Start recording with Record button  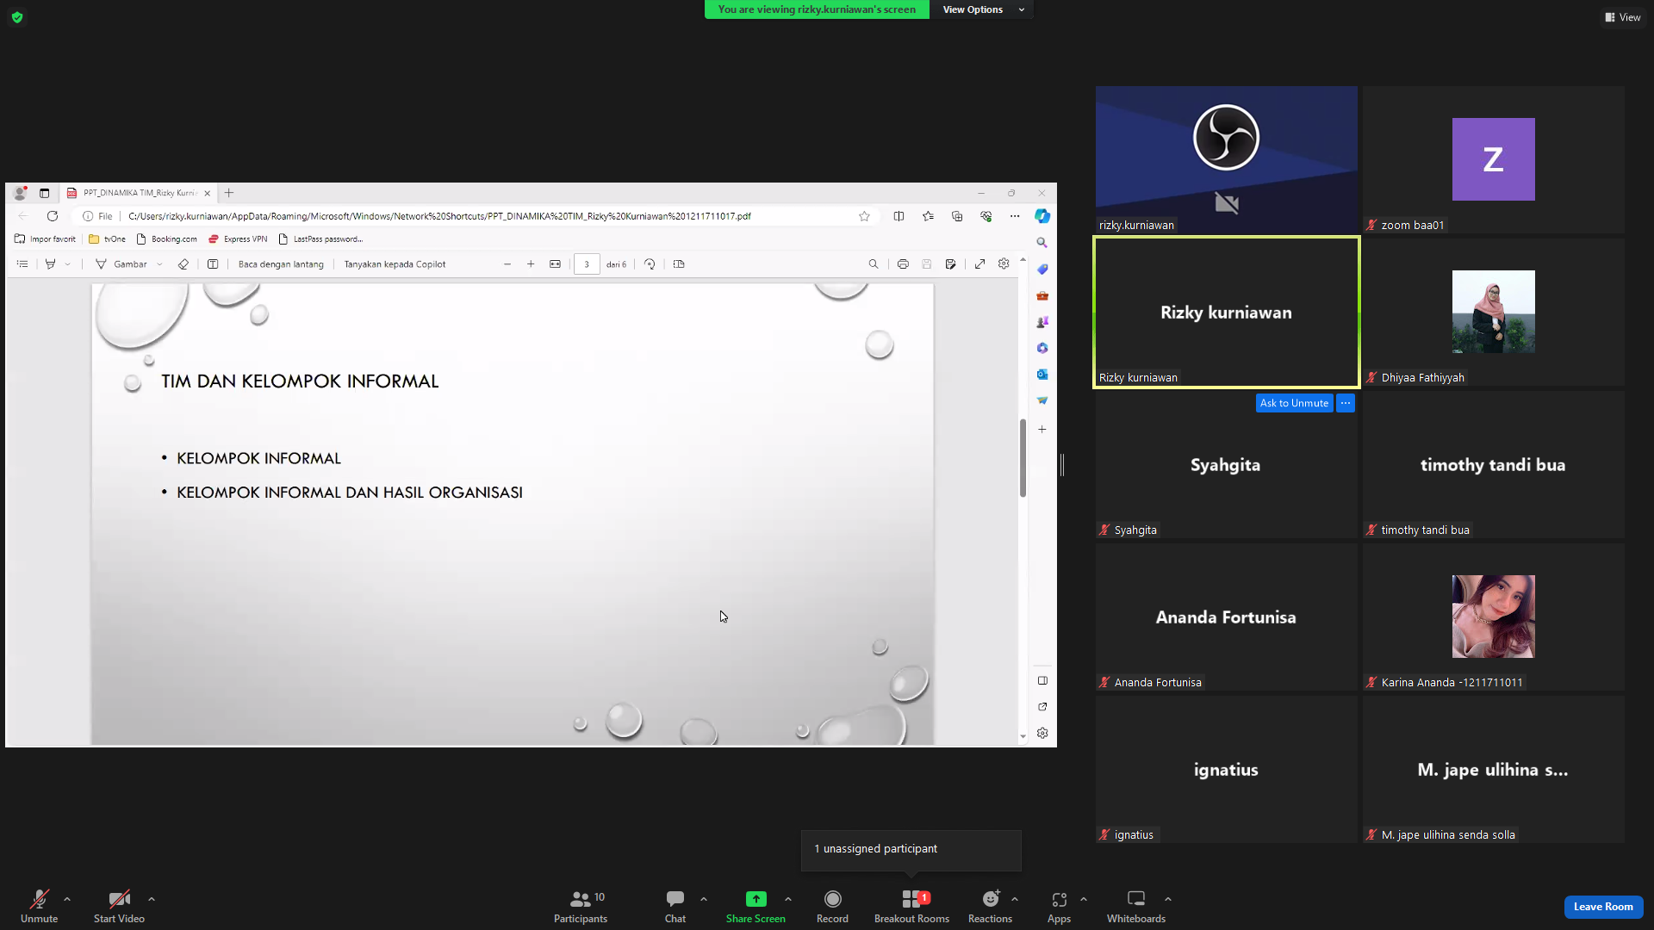pos(832,906)
